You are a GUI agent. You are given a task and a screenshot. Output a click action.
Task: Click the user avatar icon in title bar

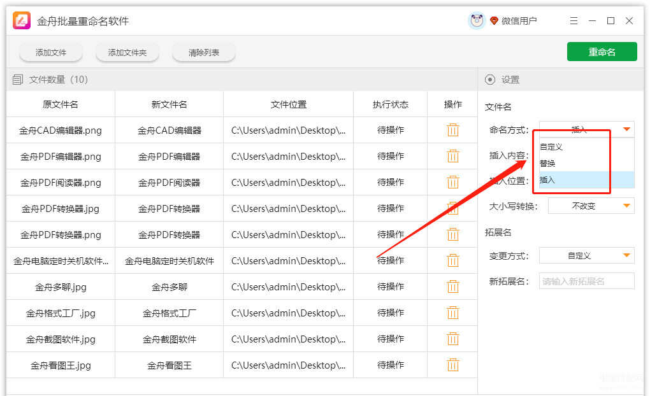tap(477, 21)
